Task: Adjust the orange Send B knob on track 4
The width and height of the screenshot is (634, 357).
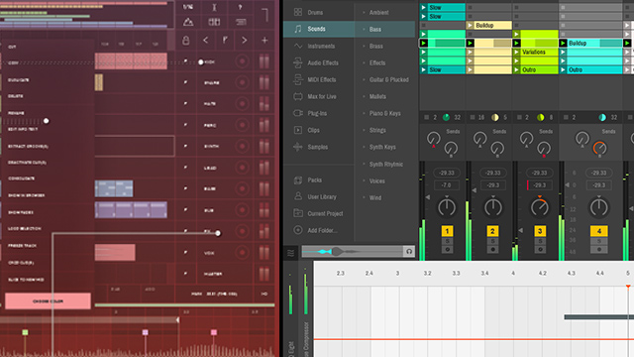Action: click(599, 148)
